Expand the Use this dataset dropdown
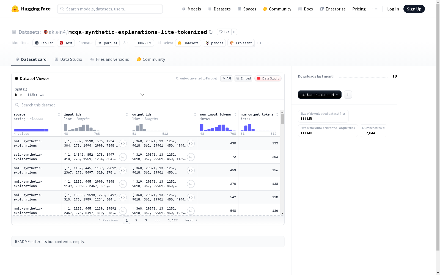 [x=320, y=95]
